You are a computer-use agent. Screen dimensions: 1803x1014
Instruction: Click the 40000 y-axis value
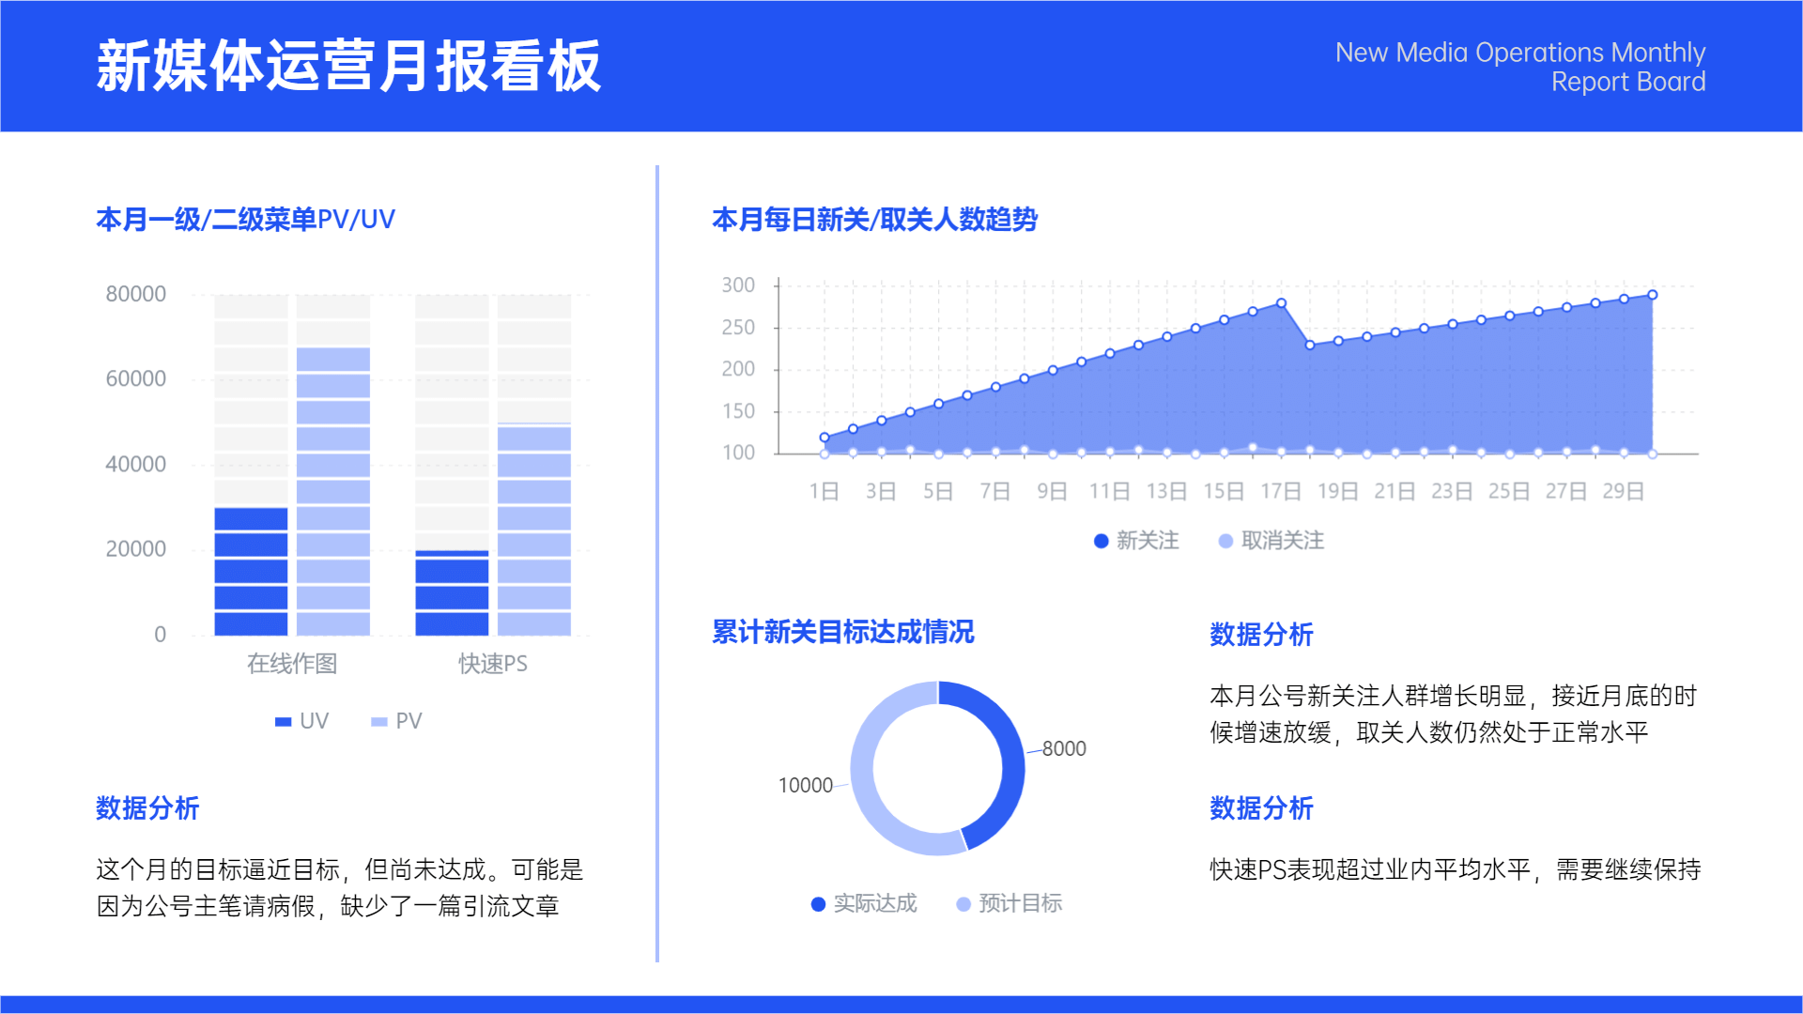point(136,465)
